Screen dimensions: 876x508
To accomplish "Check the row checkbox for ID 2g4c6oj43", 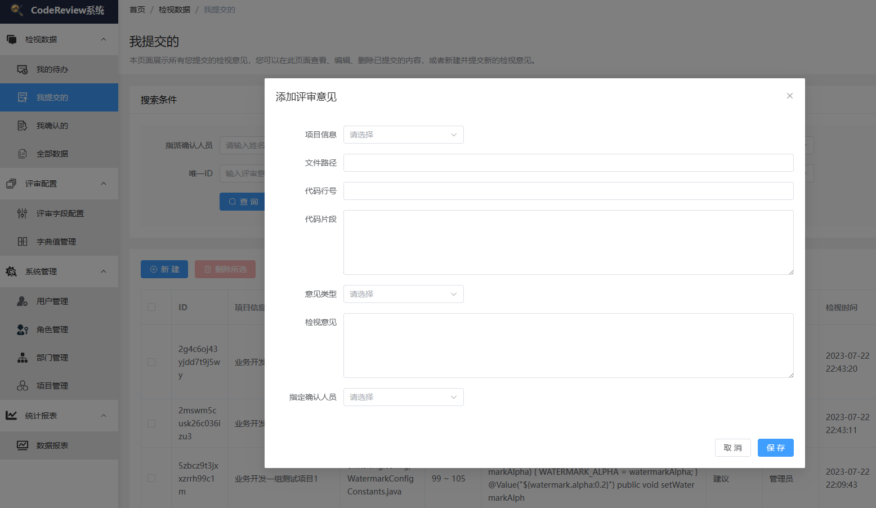I will 151,362.
